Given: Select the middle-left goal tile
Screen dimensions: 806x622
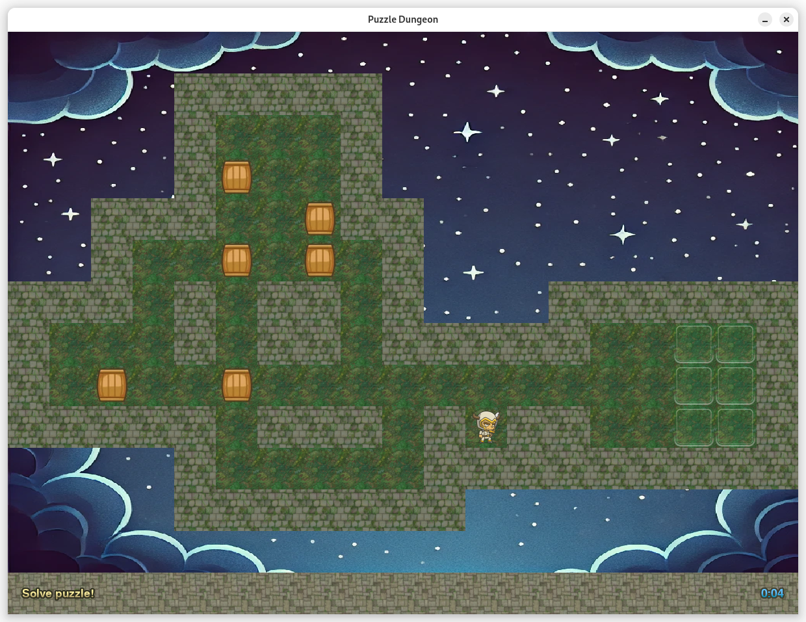Looking at the screenshot, I should coord(694,385).
